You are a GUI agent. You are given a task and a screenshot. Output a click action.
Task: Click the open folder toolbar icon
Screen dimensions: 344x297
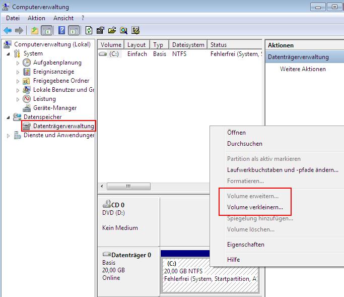(x=112, y=30)
